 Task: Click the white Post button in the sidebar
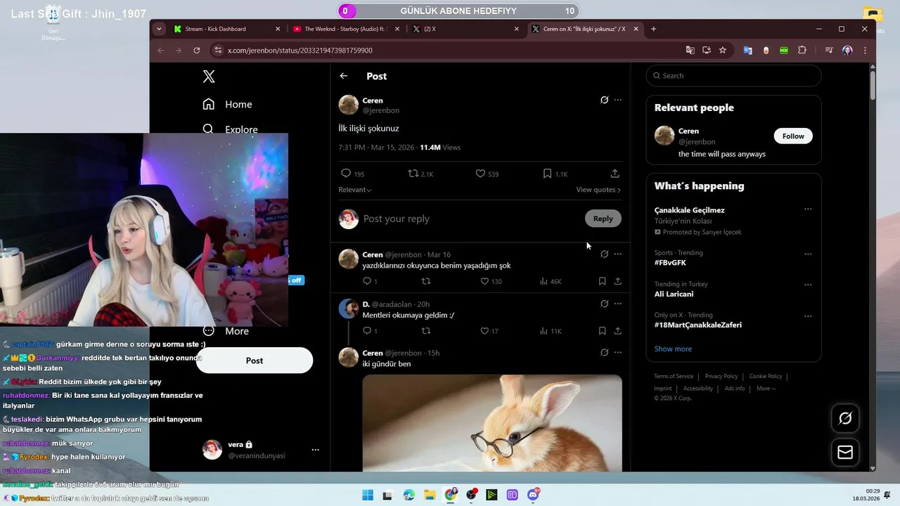click(255, 361)
